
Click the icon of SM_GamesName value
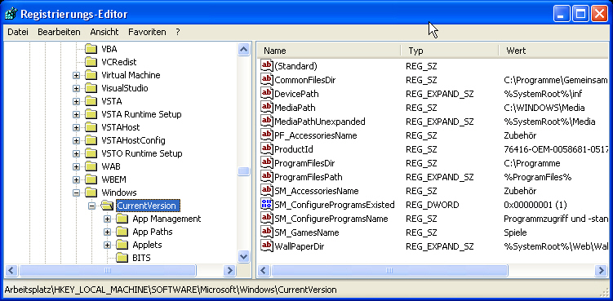pos(267,232)
